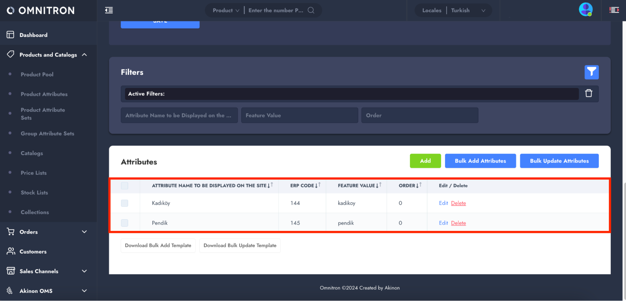Viewport: 626px width, 301px height.
Task: Click Delete link for Pendik row
Action: [458, 223]
